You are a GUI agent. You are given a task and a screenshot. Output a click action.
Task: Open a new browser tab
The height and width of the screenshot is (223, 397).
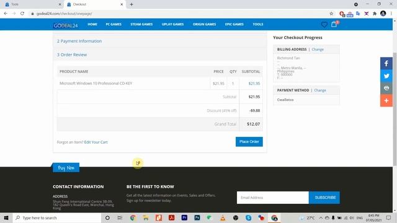[x=132, y=4]
